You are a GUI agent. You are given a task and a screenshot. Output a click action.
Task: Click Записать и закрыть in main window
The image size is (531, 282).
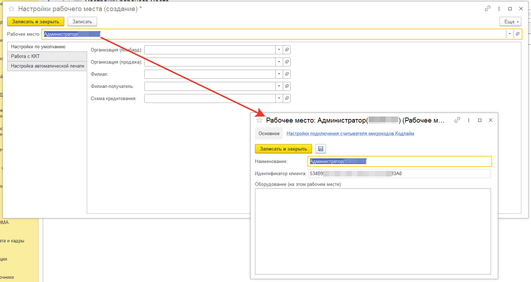coord(36,22)
